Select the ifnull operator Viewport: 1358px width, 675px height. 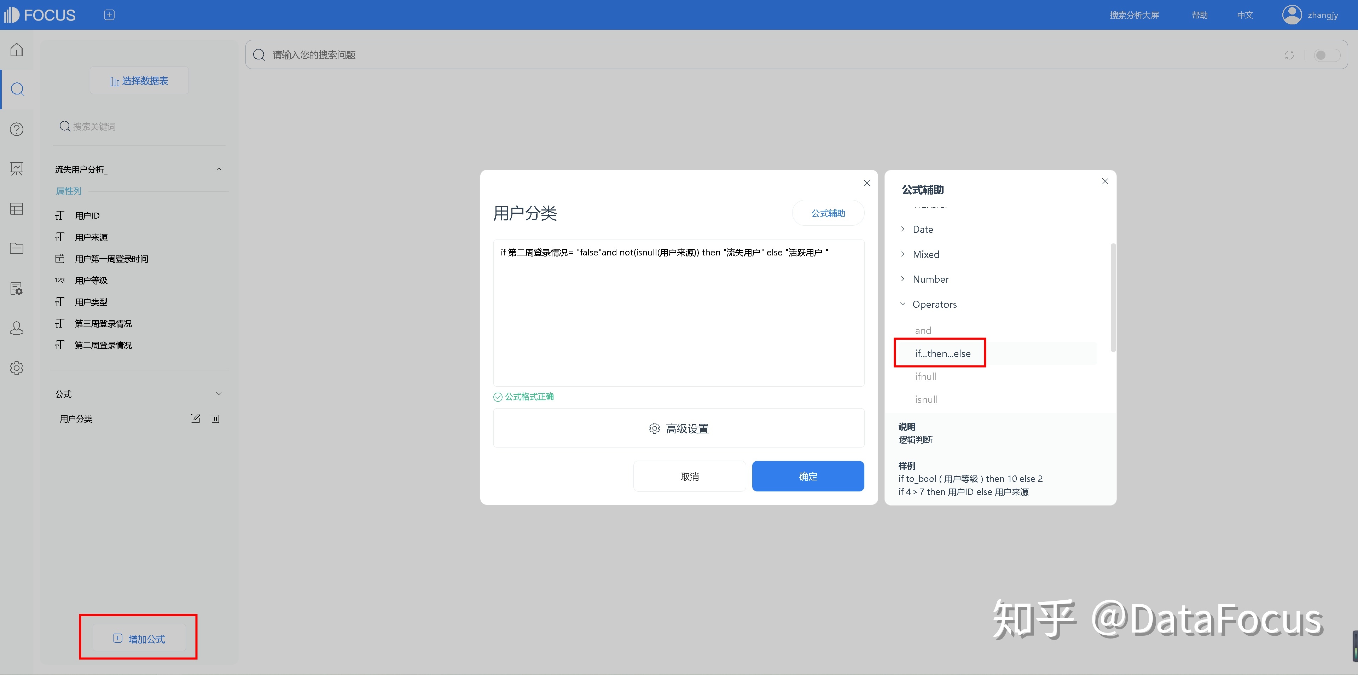point(926,376)
